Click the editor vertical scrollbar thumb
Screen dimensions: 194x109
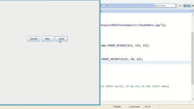[x=192, y=58]
